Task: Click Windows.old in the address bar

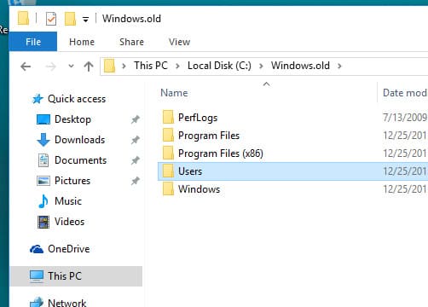Action: (300, 66)
